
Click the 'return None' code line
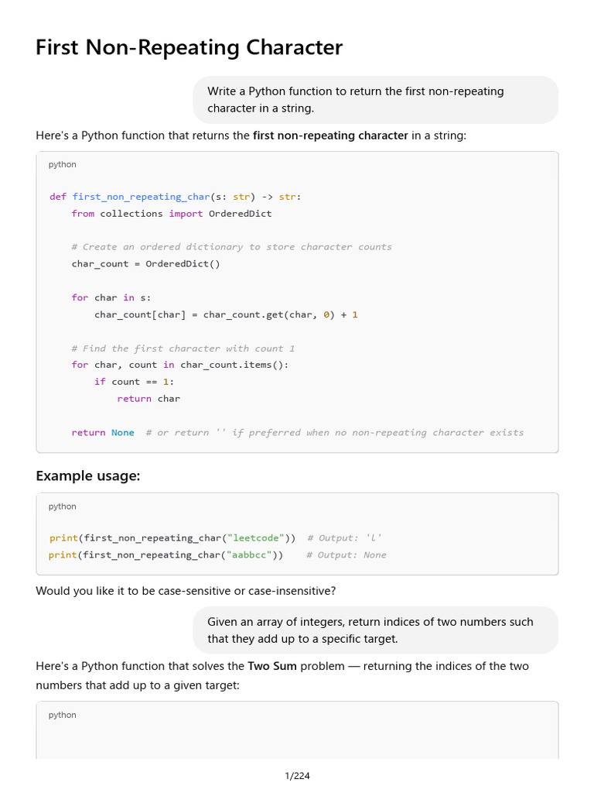click(x=103, y=433)
